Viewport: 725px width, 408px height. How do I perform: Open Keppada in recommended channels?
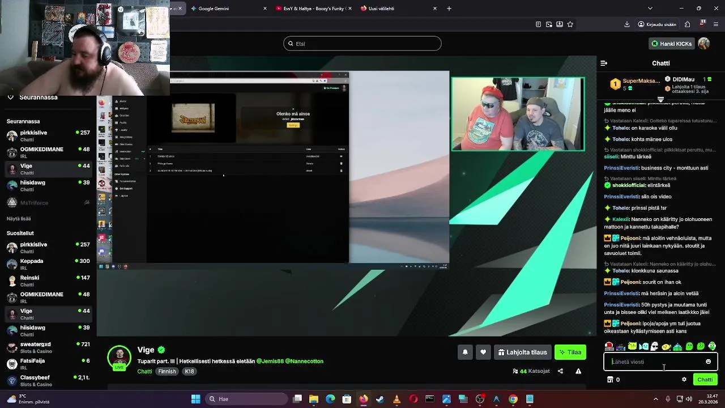pos(48,265)
